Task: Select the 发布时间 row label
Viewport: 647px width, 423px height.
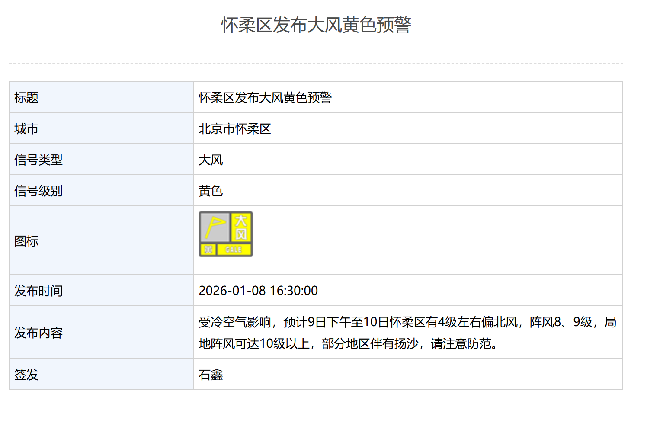Action: click(38, 291)
